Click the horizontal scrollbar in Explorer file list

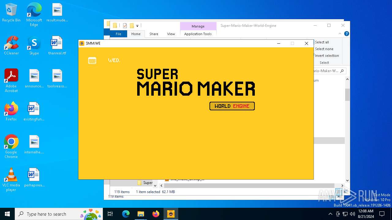pos(249,185)
